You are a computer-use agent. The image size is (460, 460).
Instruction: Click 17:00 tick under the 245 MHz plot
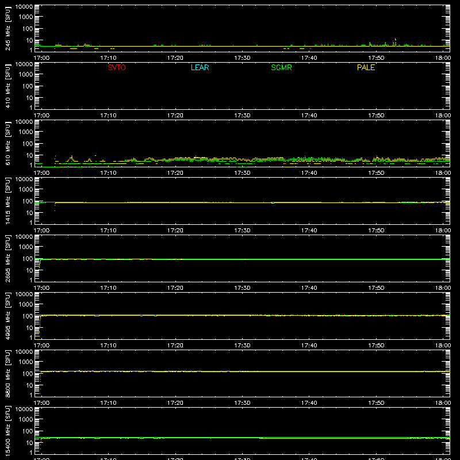[x=41, y=58]
